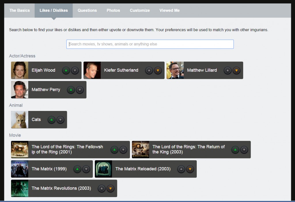Click 'The Matrix Revolutions (2003)' title text

[x=61, y=188]
